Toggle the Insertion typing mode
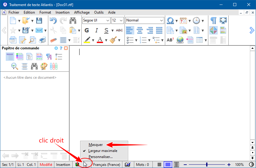Viewport: 256px width, 168px height. click(x=63, y=165)
